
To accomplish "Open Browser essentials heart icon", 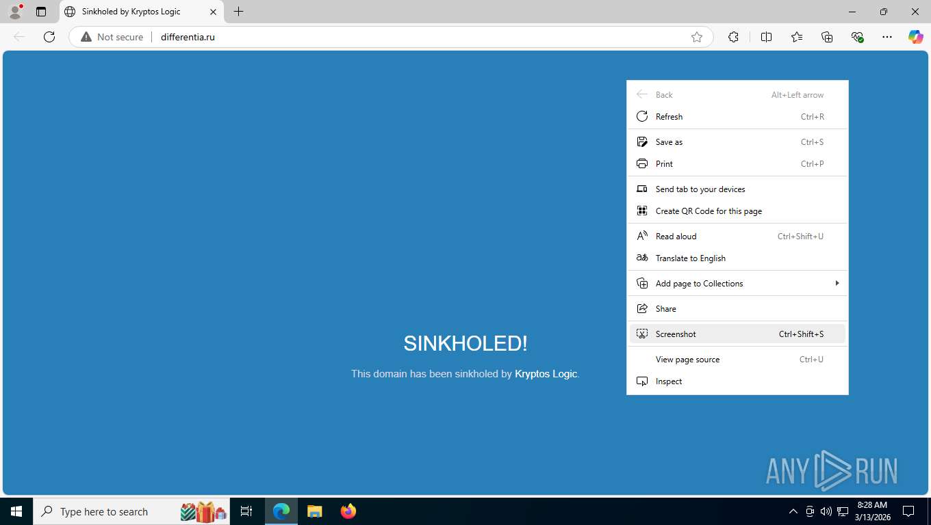I will [857, 37].
